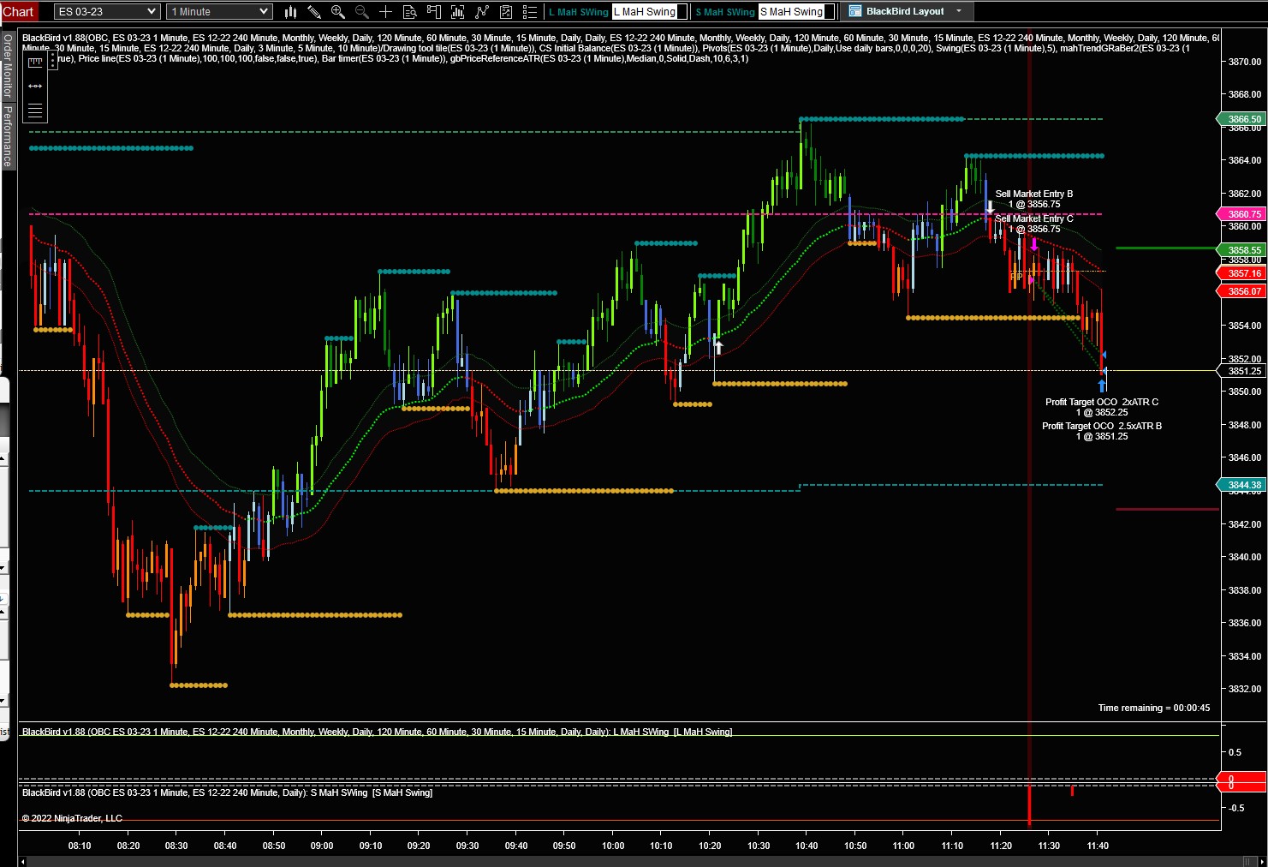The height and width of the screenshot is (867, 1268).
Task: Click the BlackBird Layout button
Action: point(905,11)
